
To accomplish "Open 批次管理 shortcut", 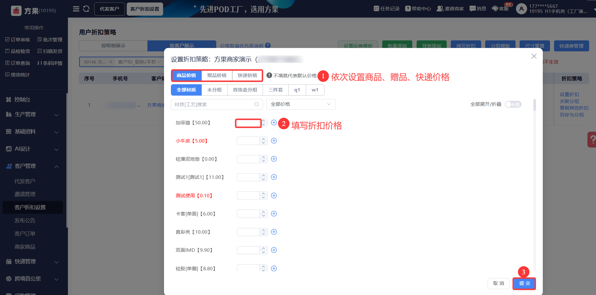I will (50, 39).
